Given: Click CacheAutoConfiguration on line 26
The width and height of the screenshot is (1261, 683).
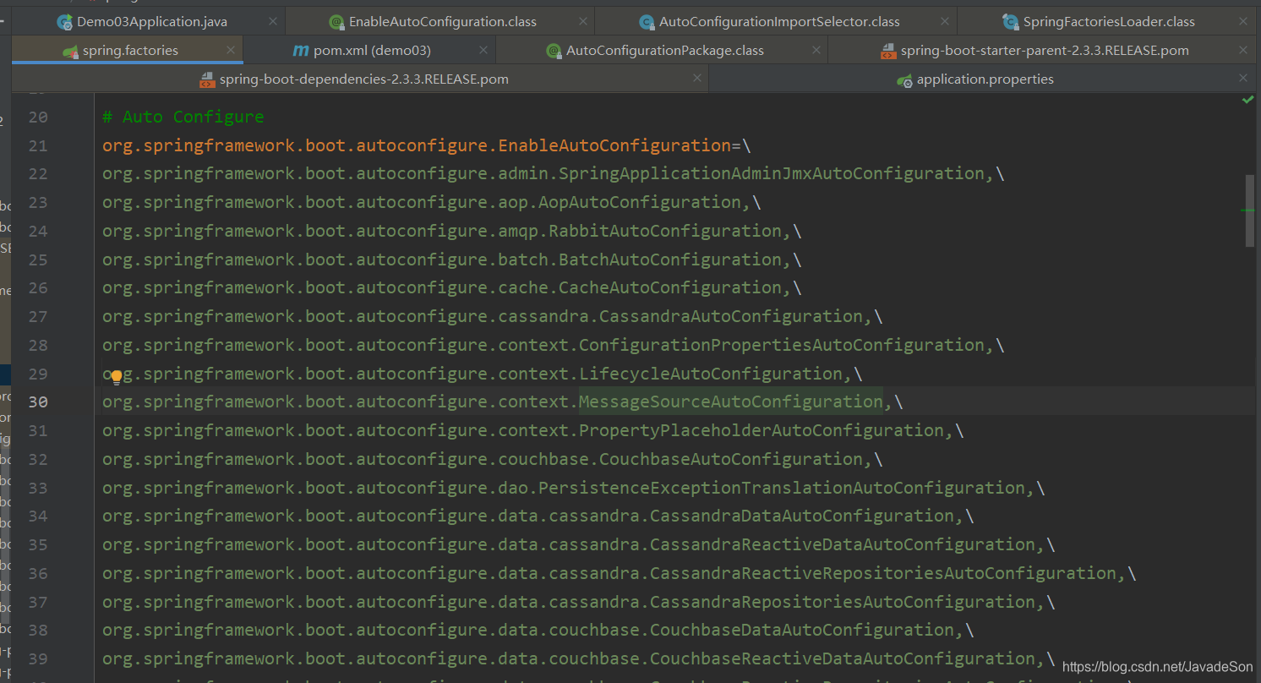Looking at the screenshot, I should [x=669, y=287].
